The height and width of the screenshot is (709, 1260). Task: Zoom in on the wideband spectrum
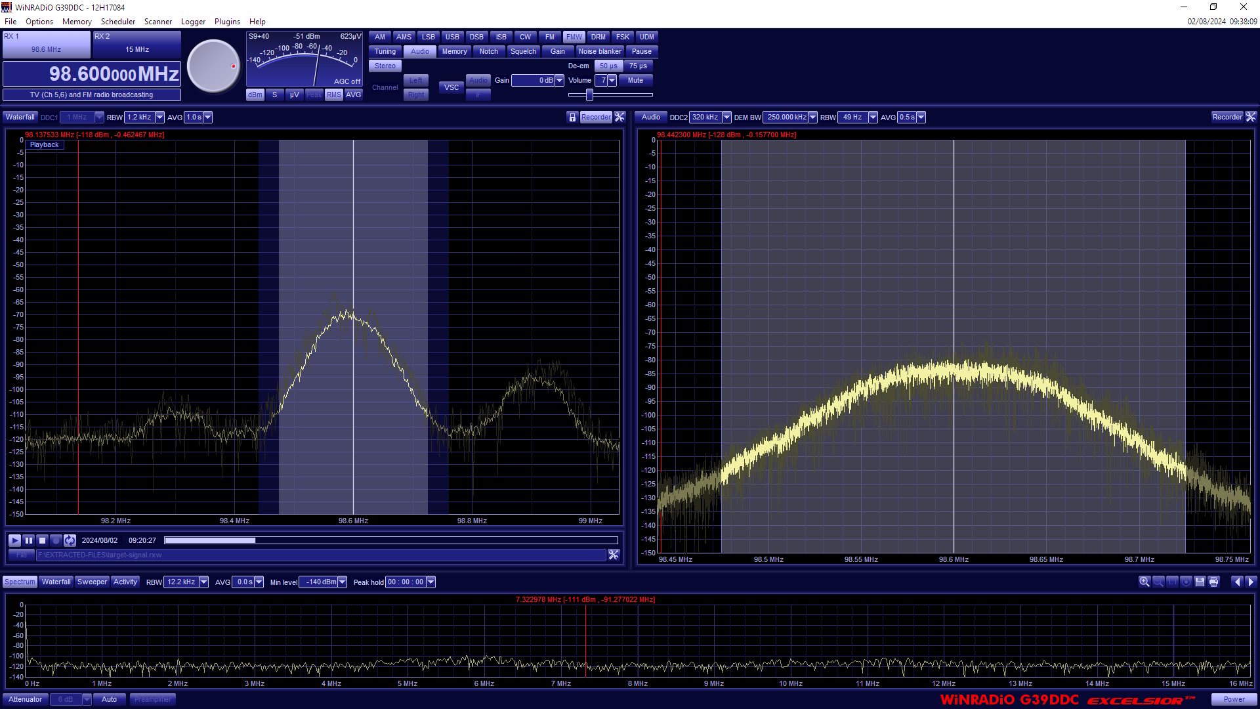(x=1144, y=582)
